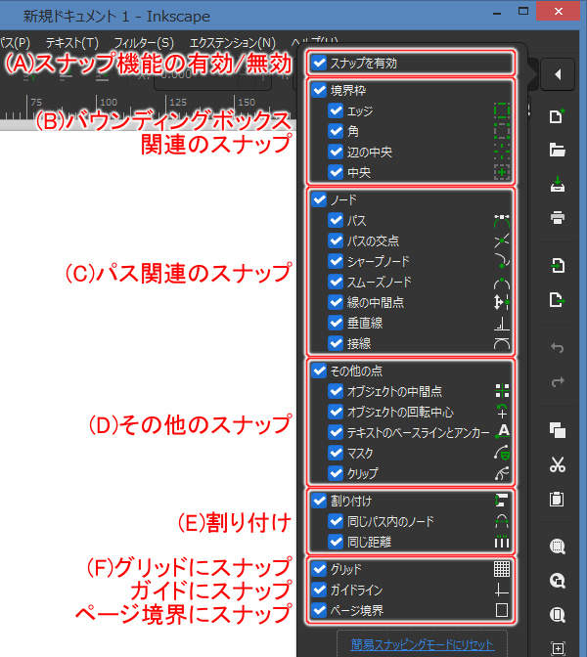The width and height of the screenshot is (587, 657).
Task: Toggle the 角 checkbox
Action: (x=336, y=131)
